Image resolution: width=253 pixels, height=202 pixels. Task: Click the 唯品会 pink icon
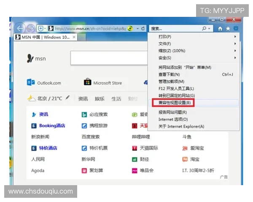coord(135,170)
